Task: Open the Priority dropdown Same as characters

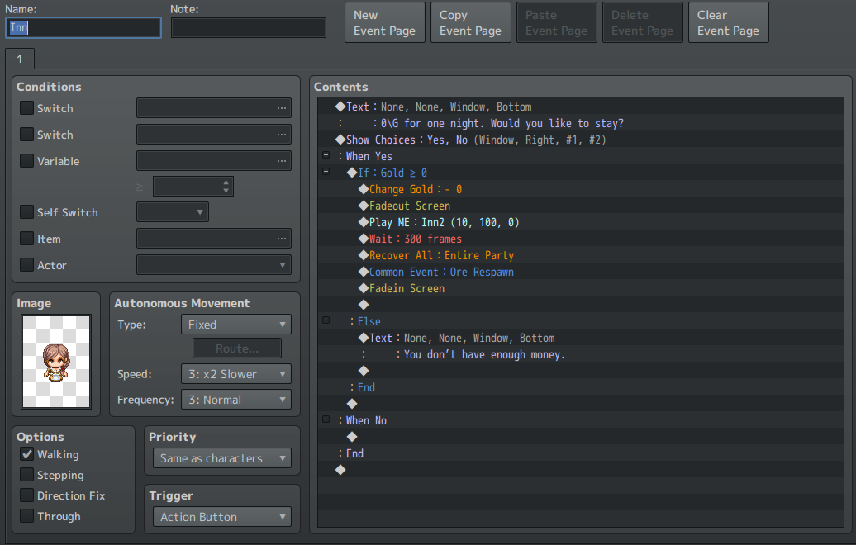Action: (x=222, y=458)
